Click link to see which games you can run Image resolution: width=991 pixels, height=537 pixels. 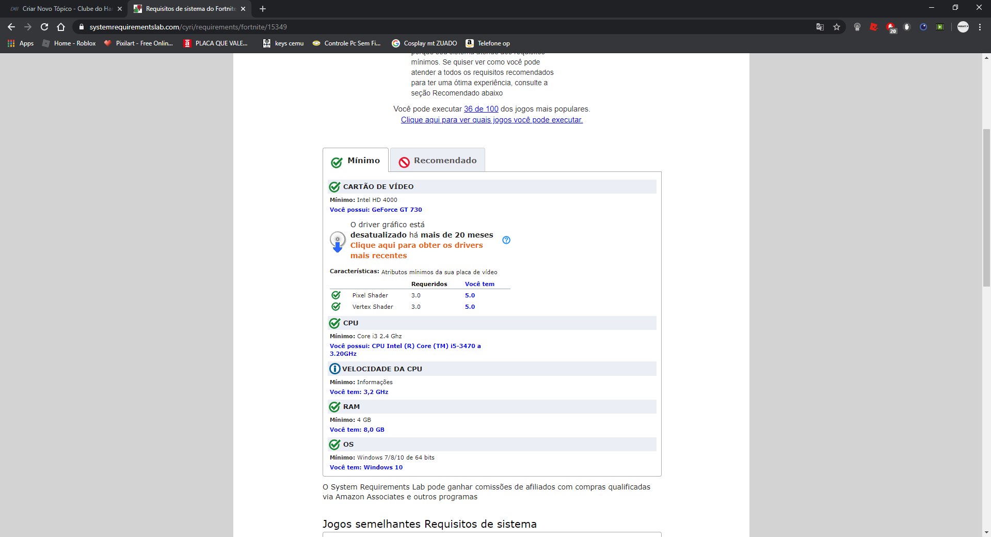pos(492,120)
